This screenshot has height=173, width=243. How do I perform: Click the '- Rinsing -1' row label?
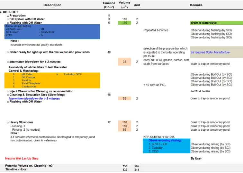[18, 126]
